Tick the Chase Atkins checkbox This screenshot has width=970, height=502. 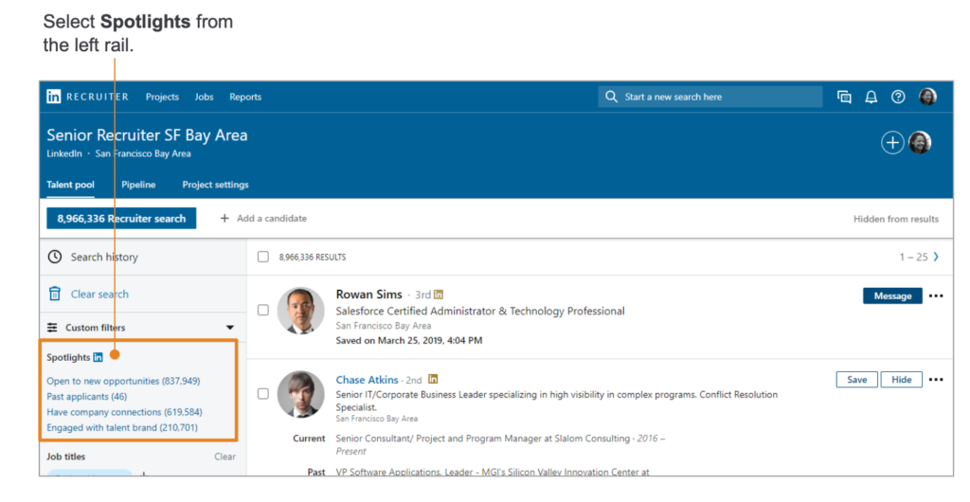(263, 394)
